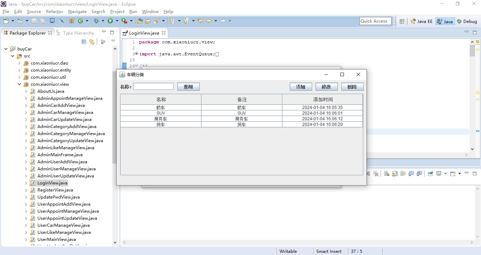Click the Search flashlight icon

(x=156, y=21)
